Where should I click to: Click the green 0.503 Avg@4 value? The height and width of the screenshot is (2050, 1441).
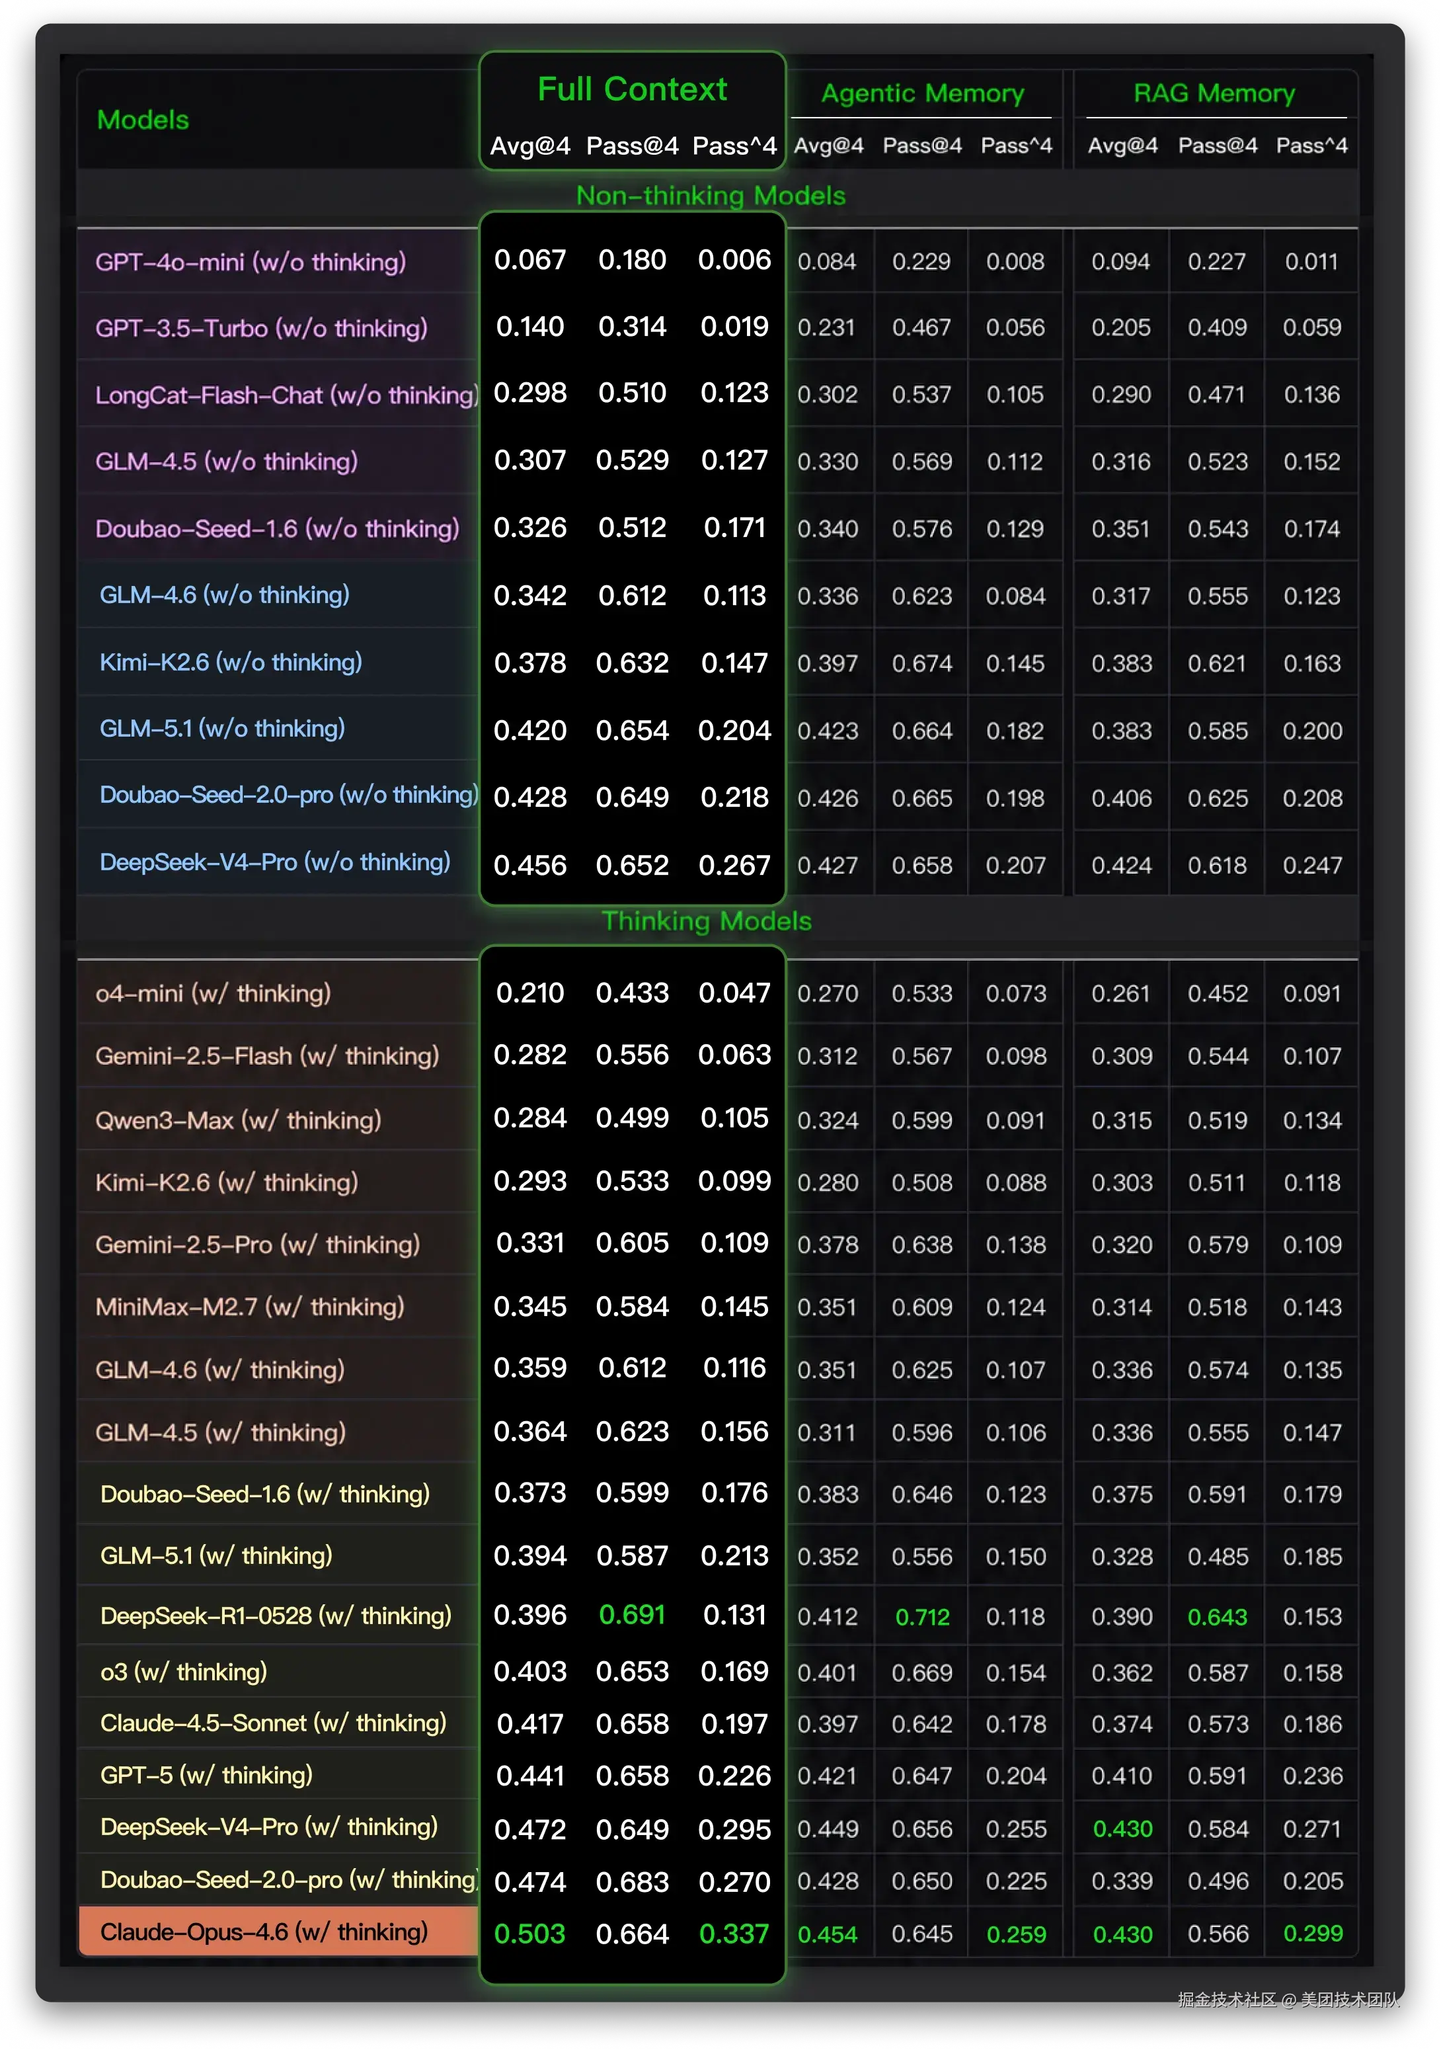pos(530,1934)
